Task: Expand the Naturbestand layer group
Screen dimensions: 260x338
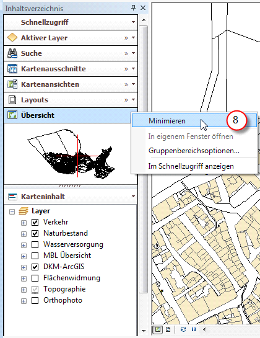Action: tap(24, 234)
